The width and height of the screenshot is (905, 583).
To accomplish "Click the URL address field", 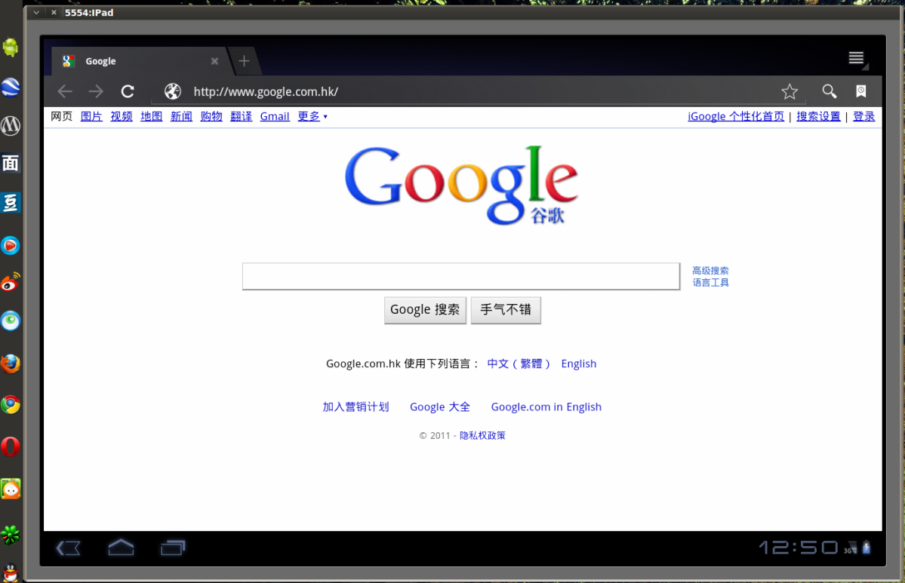I will [x=479, y=91].
